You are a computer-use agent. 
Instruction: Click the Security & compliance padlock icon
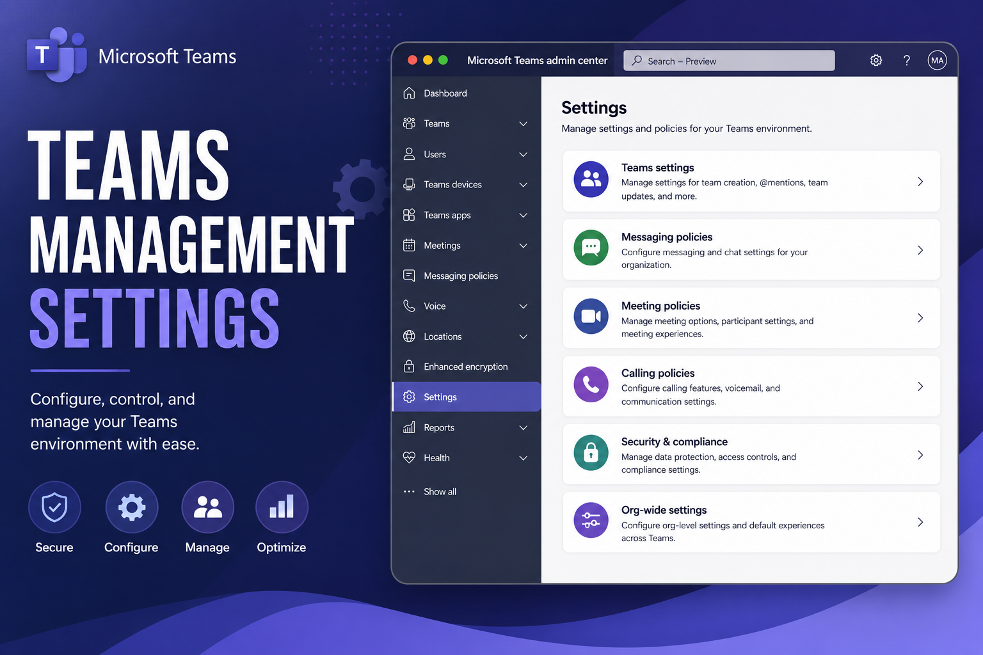591,453
